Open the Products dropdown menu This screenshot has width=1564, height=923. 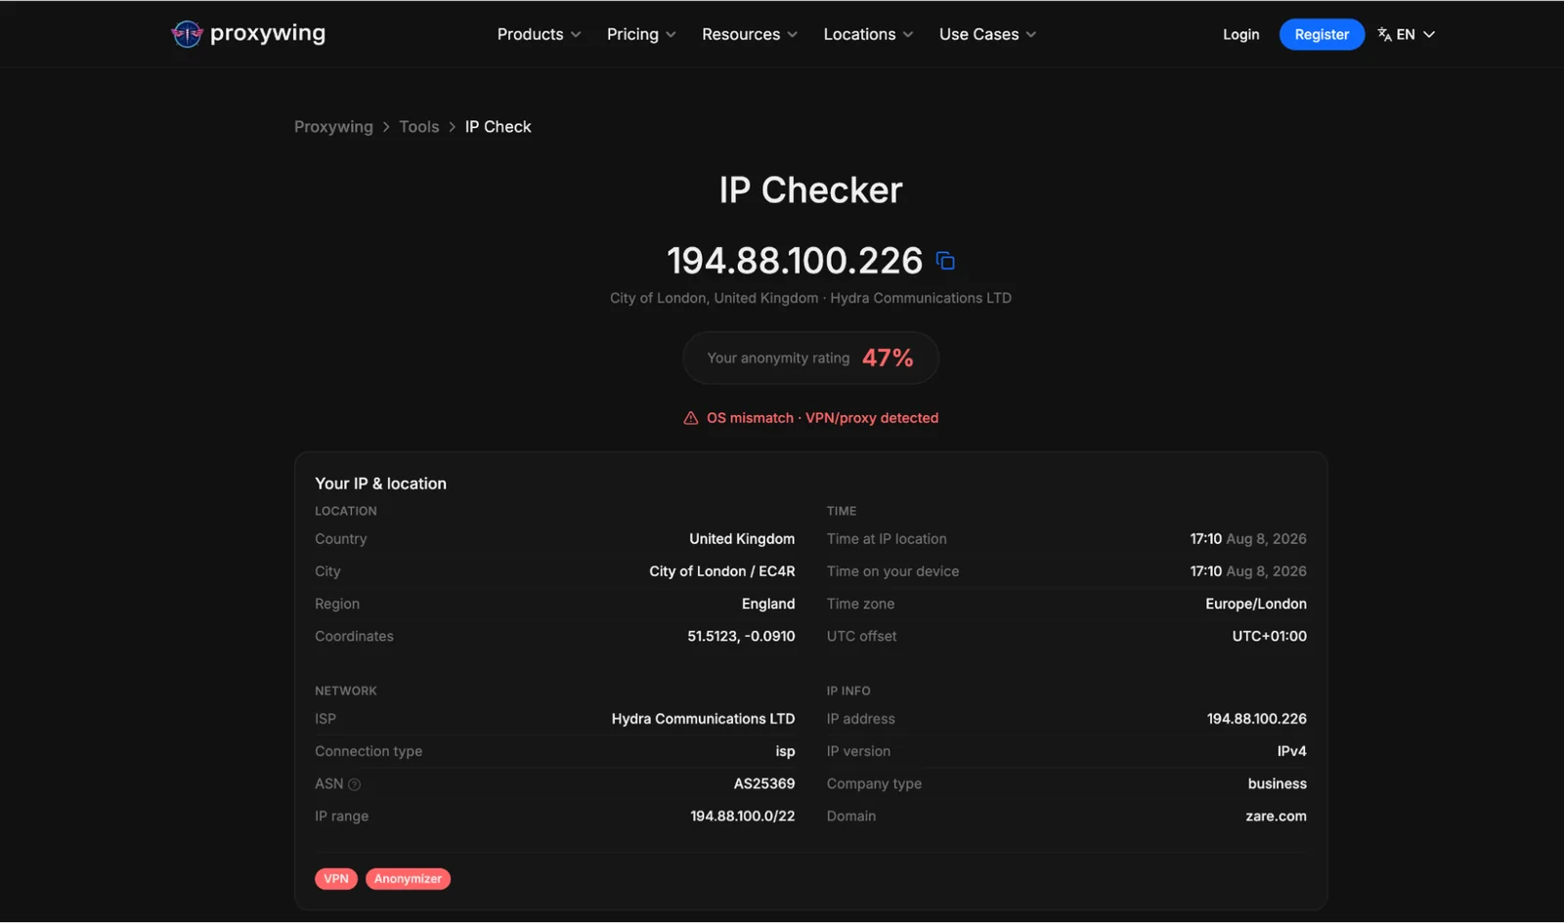click(x=539, y=34)
